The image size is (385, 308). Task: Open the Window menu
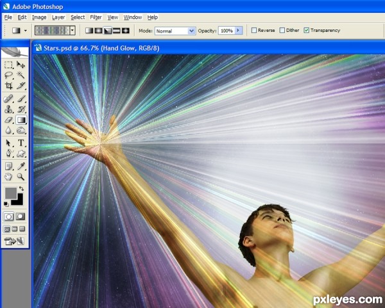(133, 17)
